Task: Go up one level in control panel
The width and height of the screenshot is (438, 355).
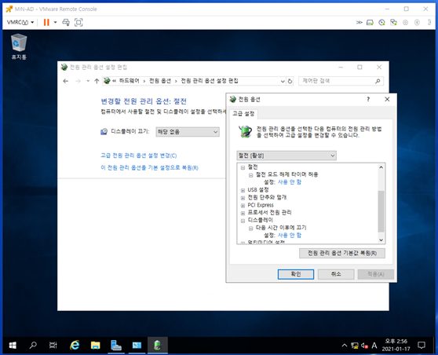Action: [x=97, y=81]
